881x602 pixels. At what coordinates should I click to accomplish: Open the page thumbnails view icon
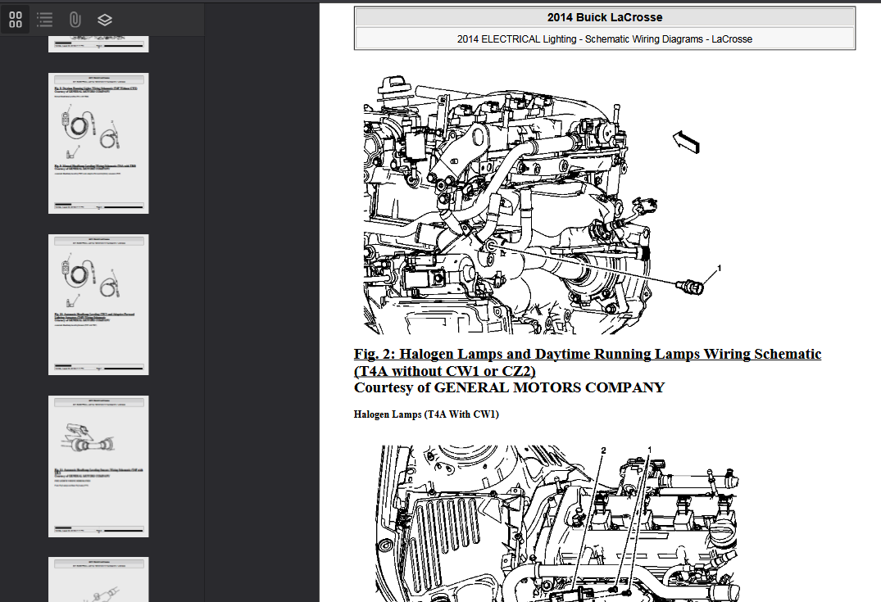16,20
